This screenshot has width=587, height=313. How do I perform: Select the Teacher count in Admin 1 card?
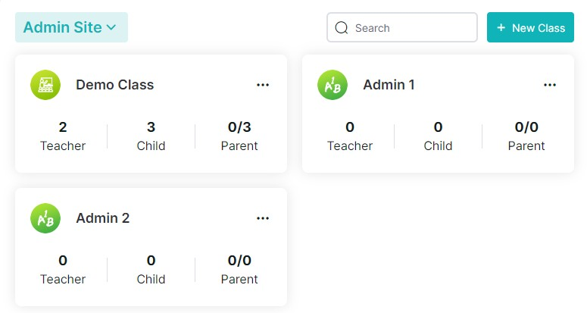point(350,136)
